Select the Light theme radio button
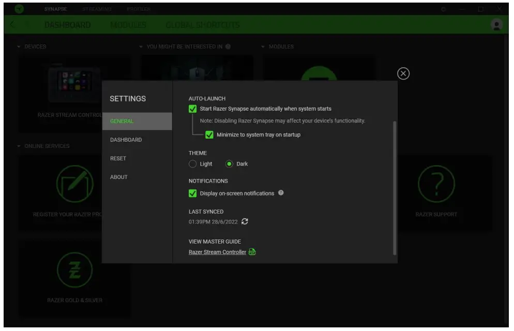514x331 pixels. click(193, 164)
